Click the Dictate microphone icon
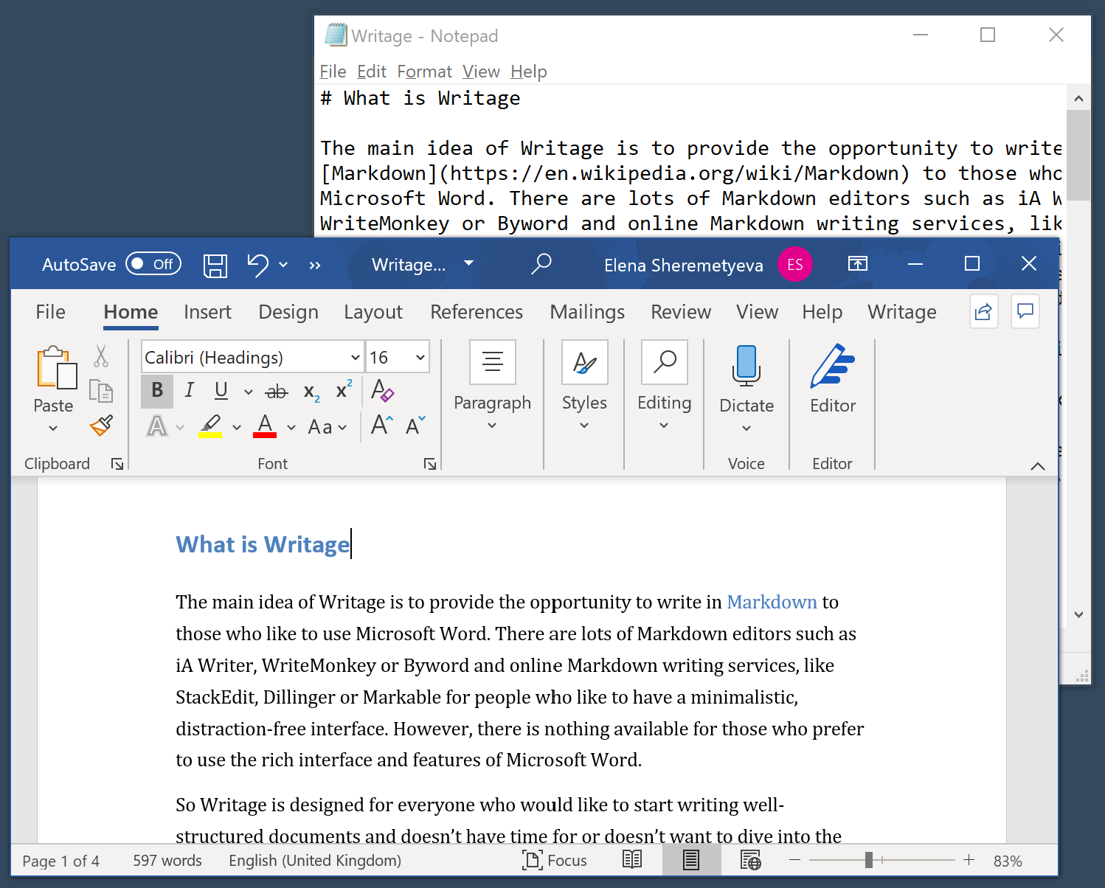 click(x=747, y=366)
